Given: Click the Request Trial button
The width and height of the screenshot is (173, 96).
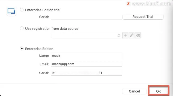Looking at the screenshot, I should point(143,17).
